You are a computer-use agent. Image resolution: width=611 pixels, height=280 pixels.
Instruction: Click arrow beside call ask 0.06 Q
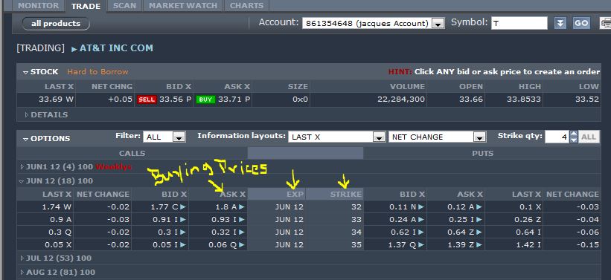242,245
